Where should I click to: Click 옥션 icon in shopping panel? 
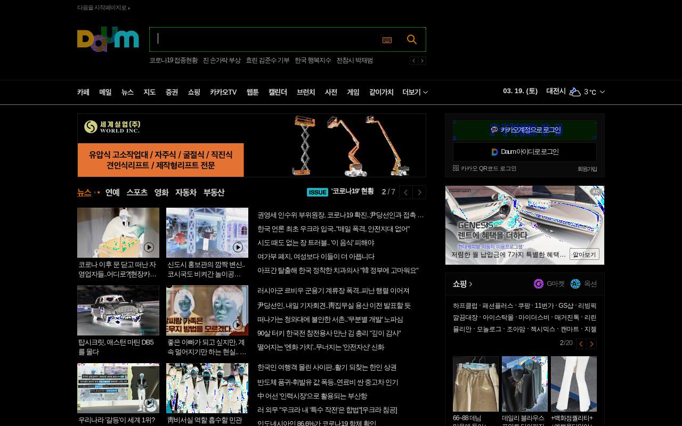click(575, 284)
